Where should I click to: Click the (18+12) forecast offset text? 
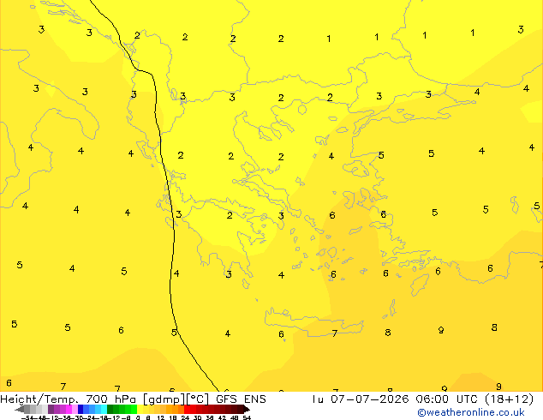[x=509, y=399]
